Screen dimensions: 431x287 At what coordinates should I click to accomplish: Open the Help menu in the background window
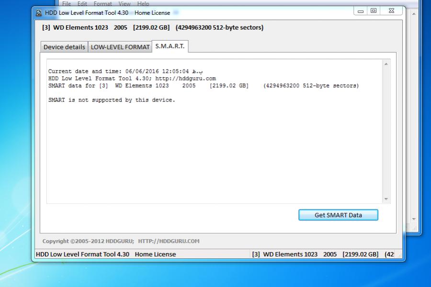[143, 3]
